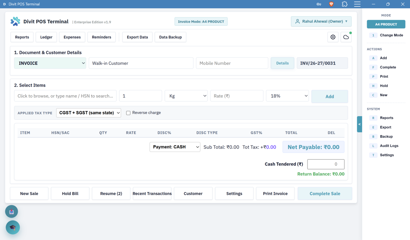The height and width of the screenshot is (240, 410).
Task: Click the Mobile Number field
Action: [x=232, y=63]
